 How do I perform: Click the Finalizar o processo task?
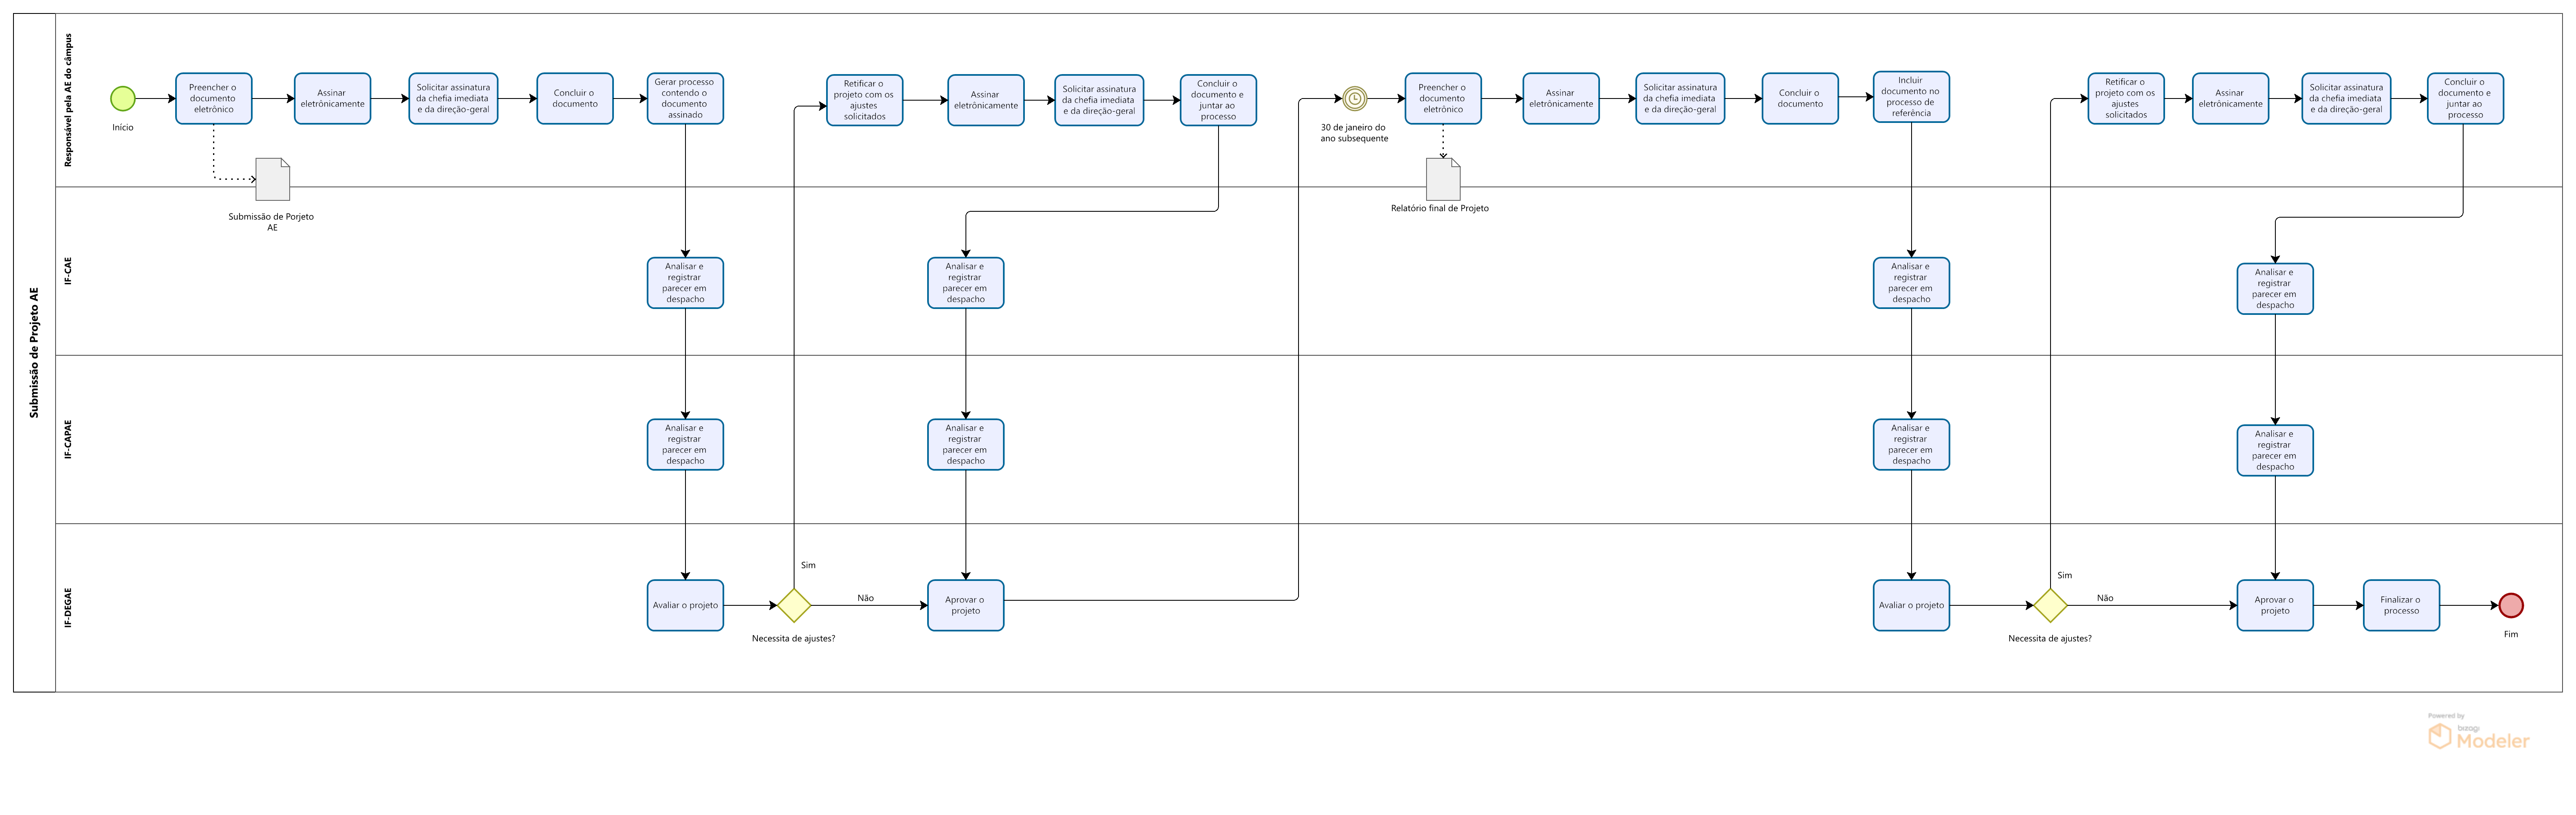(2401, 605)
